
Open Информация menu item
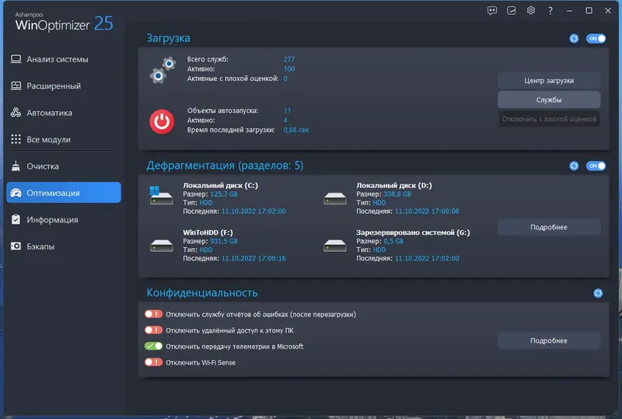(64, 219)
